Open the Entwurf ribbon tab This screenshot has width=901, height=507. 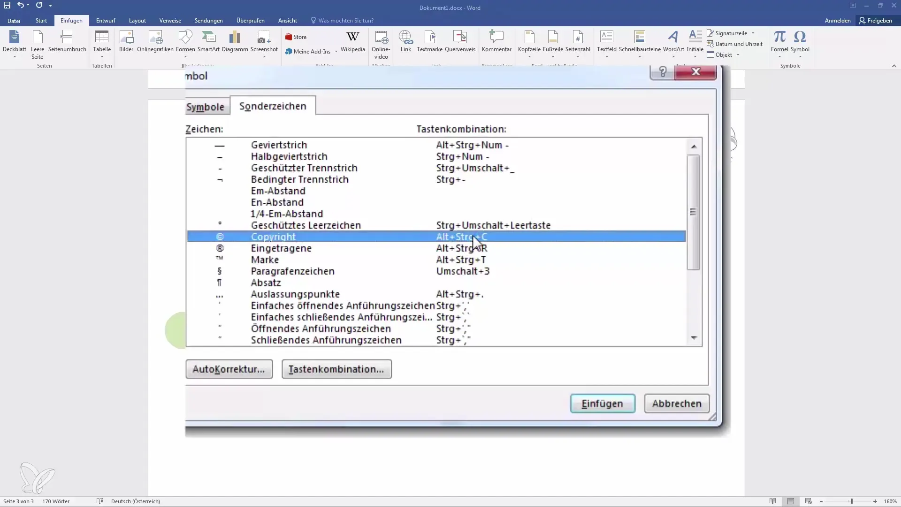pyautogui.click(x=106, y=21)
